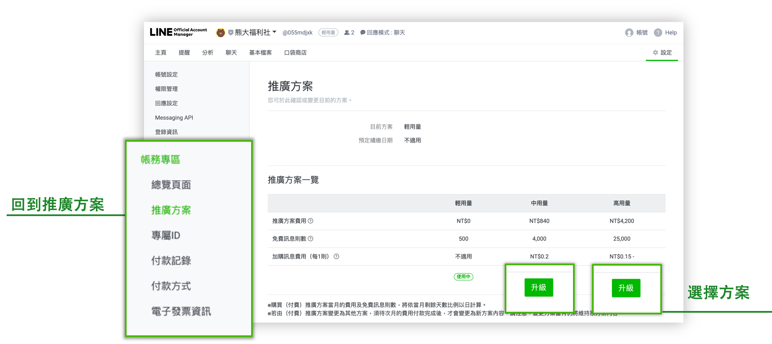Select 推廣方案 in the billing menu
Image resolution: width=772 pixels, height=344 pixels.
click(171, 210)
